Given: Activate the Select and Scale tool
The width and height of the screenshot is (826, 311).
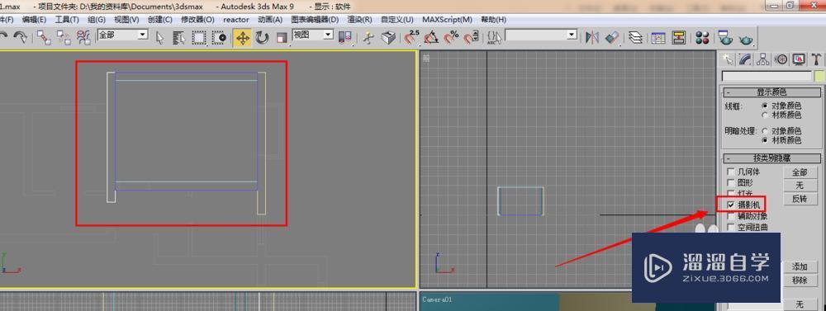Looking at the screenshot, I should coord(282,37).
